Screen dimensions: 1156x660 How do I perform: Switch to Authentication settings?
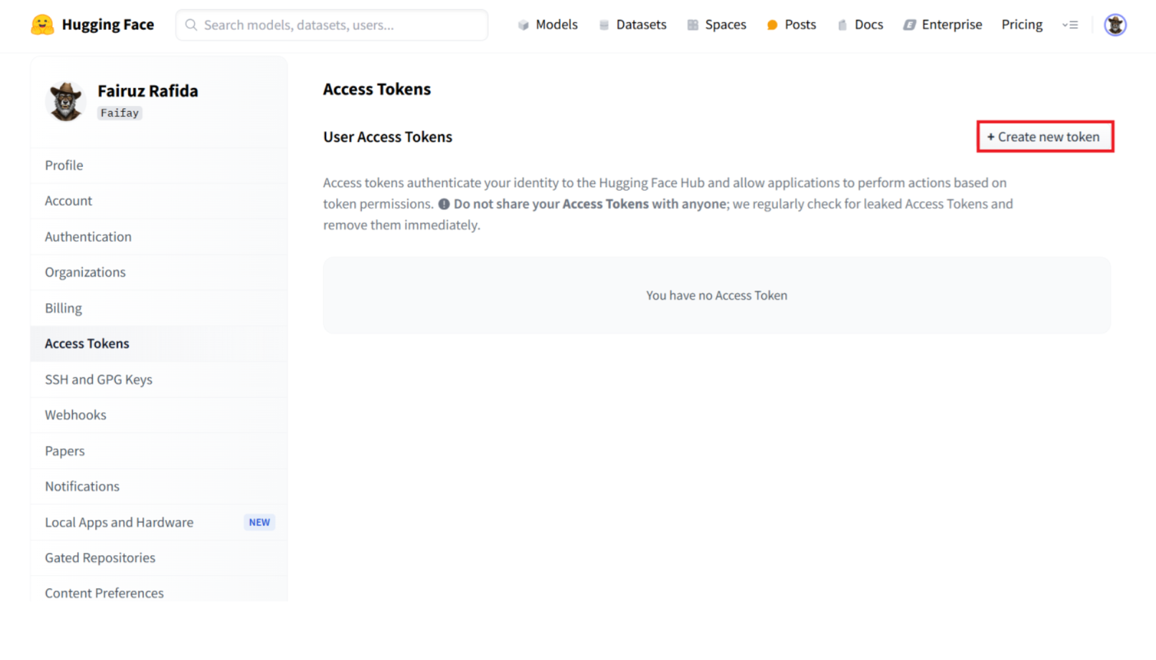pyautogui.click(x=88, y=237)
